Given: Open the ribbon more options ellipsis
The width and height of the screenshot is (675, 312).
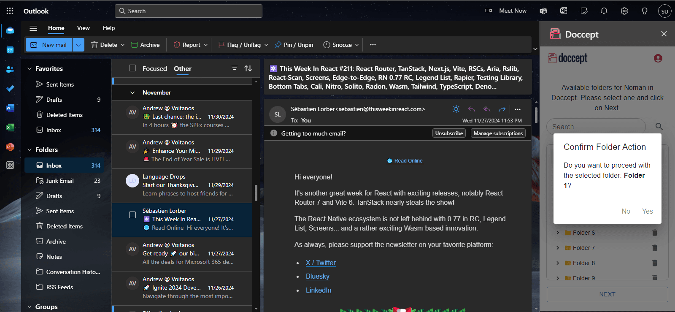Looking at the screenshot, I should (x=373, y=45).
